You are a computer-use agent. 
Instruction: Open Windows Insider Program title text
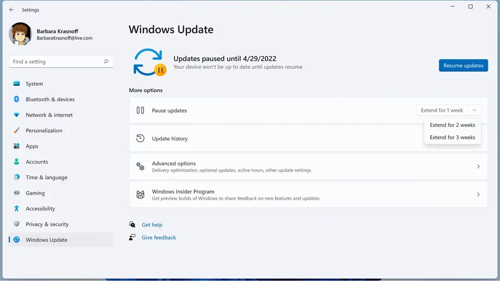pyautogui.click(x=183, y=191)
